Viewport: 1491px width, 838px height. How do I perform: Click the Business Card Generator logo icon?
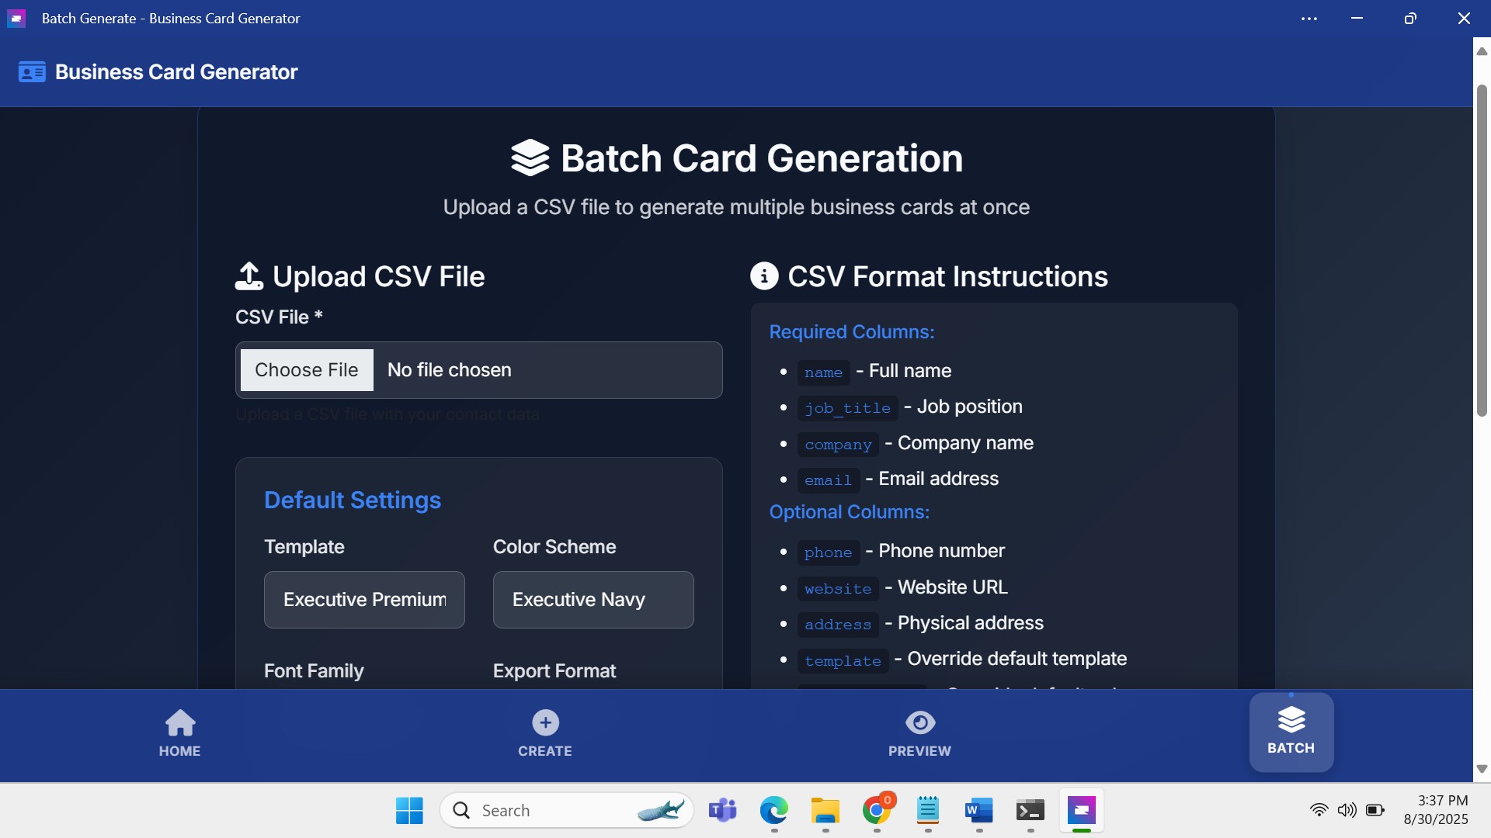pos(32,72)
